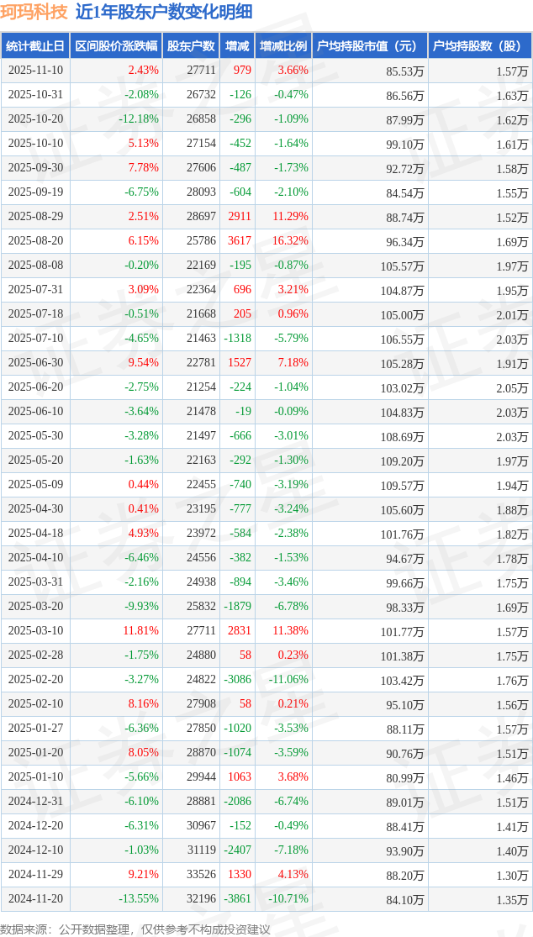Select the 户均持股市值（元） column header
Viewport: 533px width, 937px height.
click(x=369, y=46)
